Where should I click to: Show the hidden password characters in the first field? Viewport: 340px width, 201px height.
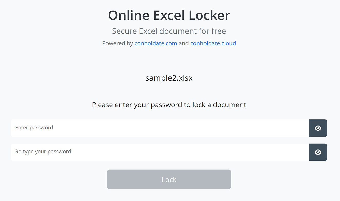pyautogui.click(x=318, y=128)
